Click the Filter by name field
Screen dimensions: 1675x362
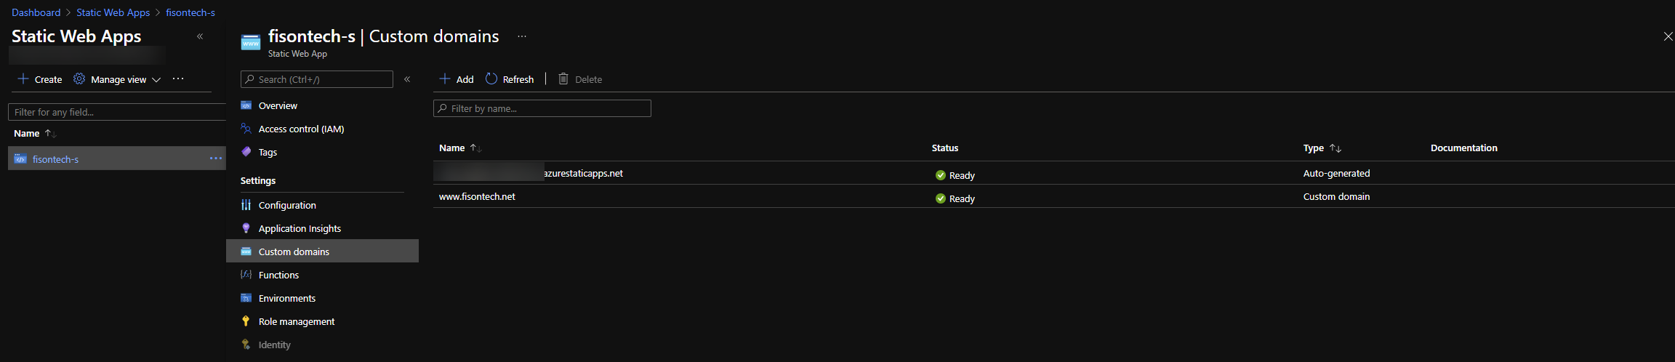[x=542, y=108]
